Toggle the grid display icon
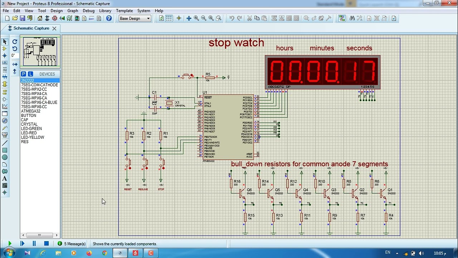Viewport: 458px width, 258px height. point(169,18)
